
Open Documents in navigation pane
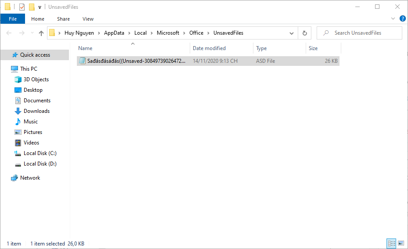coord(37,101)
